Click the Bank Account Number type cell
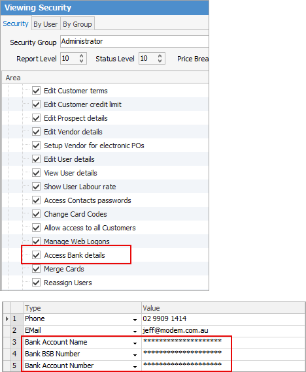 point(82,365)
